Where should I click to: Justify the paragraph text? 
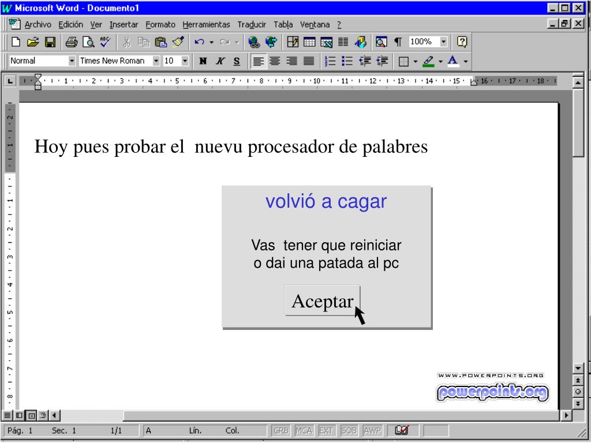point(309,61)
